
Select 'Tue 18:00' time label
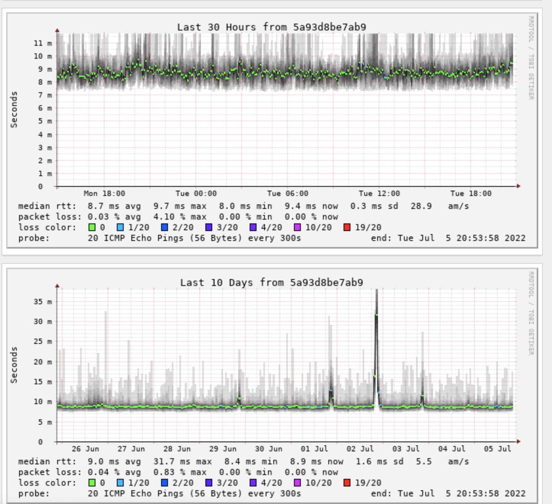471,193
